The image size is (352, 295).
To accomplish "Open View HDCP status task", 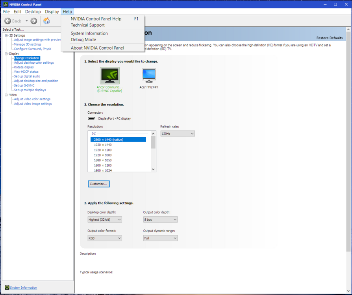I will 26,72.
